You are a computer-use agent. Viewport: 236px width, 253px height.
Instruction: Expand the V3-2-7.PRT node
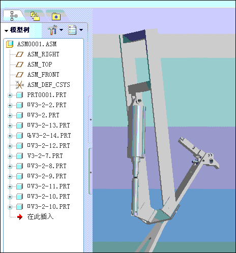click(x=10, y=156)
